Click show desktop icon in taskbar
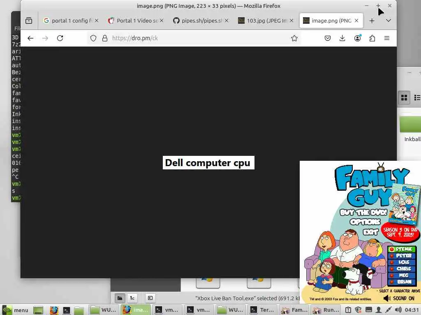421x315 pixels. (x=38, y=310)
